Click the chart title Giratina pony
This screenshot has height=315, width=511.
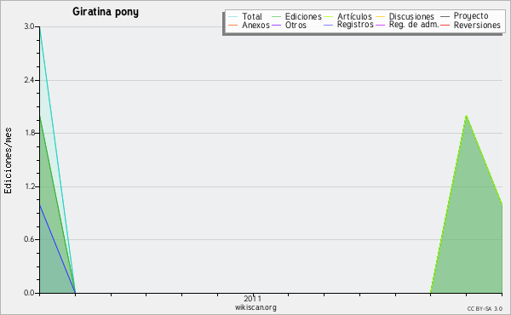pos(106,12)
